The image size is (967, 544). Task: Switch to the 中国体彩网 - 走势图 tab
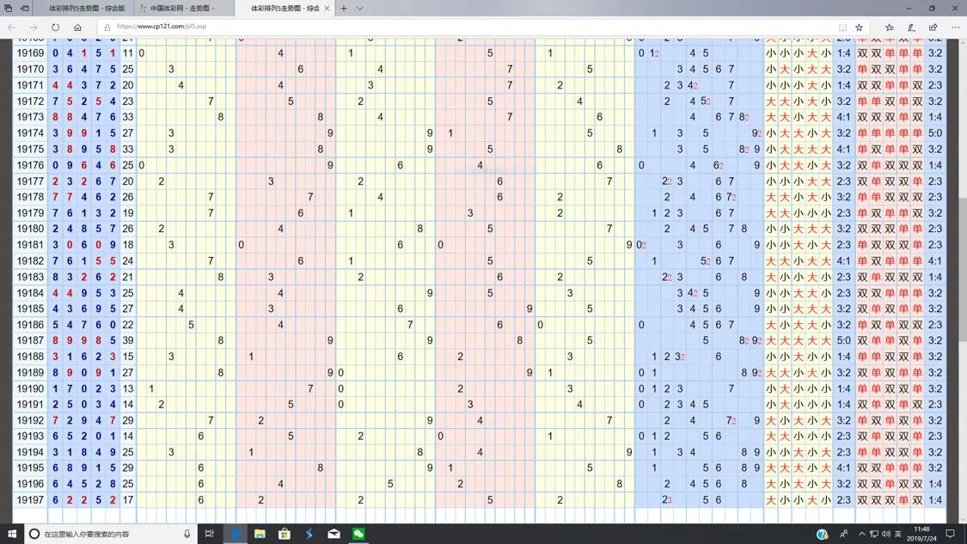coord(185,9)
